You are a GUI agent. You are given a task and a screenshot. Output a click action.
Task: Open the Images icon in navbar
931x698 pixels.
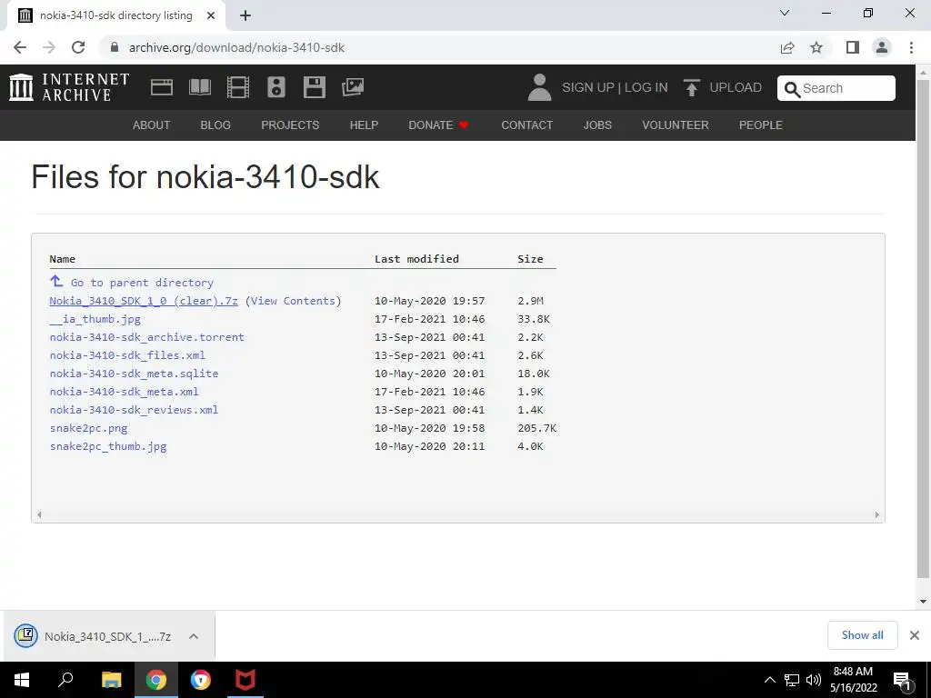point(353,87)
